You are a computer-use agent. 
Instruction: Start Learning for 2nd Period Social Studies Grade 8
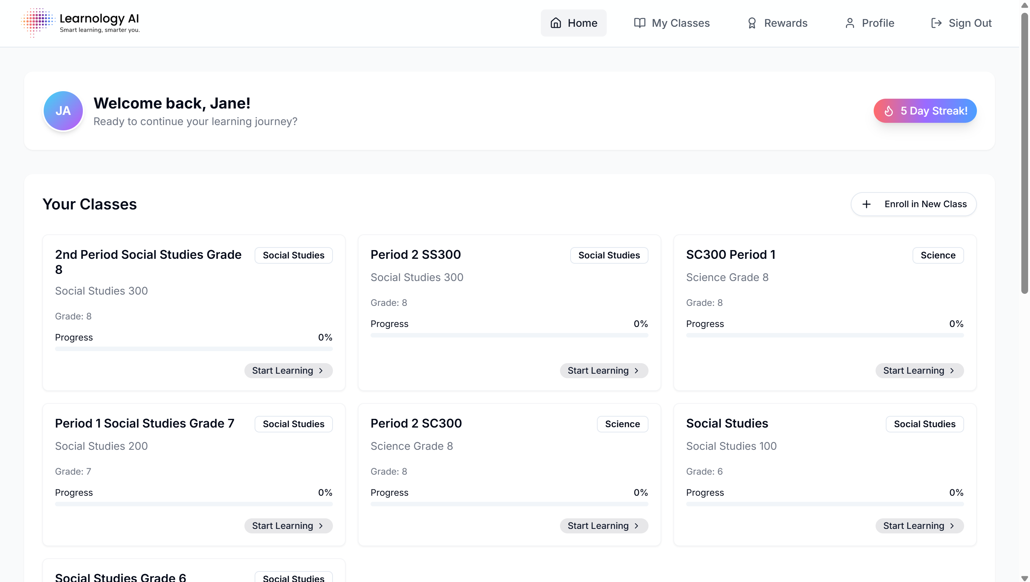coord(288,371)
